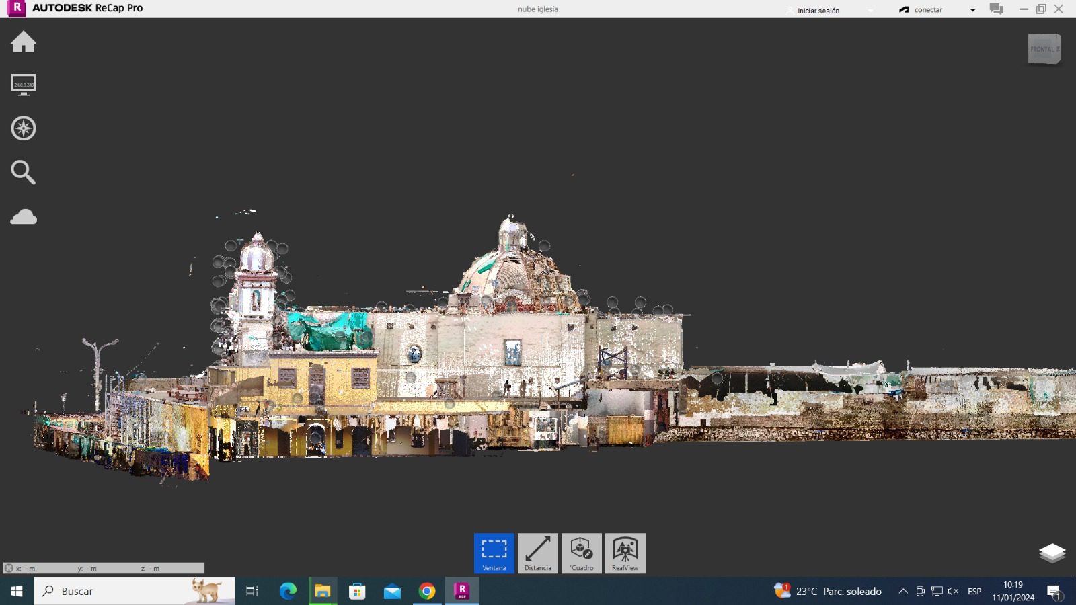
Task: Open the project navigator layers icon
Action: tap(1052, 553)
